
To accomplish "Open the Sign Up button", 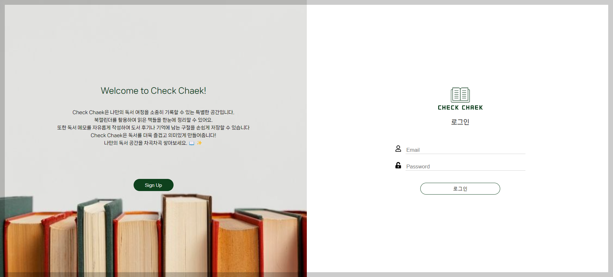I will click(x=153, y=185).
